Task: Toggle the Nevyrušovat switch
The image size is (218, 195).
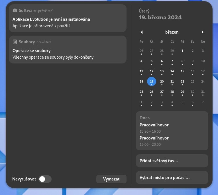Action: tap(45, 179)
